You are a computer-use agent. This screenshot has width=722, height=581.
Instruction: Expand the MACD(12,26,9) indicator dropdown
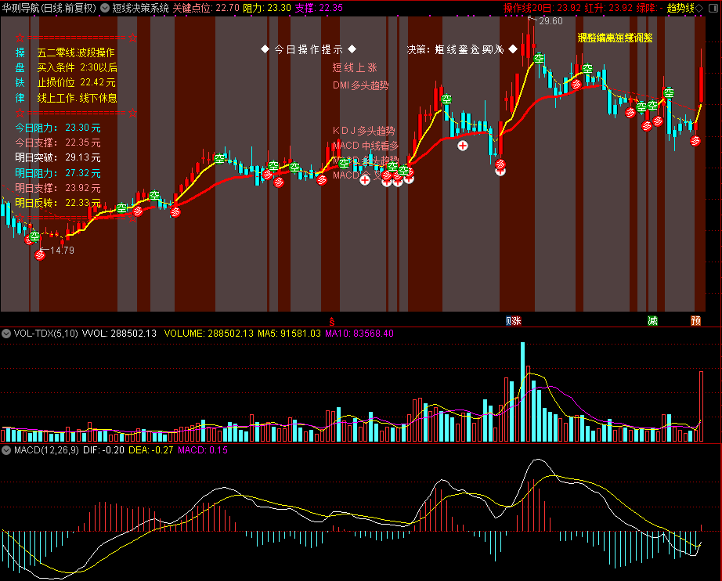click(6, 449)
